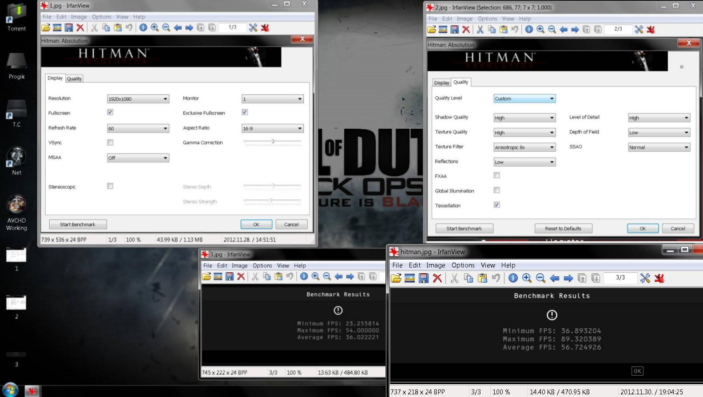Click OK under hitman.jpg Benchmark Results
This screenshot has height=397, width=703.
point(637,371)
